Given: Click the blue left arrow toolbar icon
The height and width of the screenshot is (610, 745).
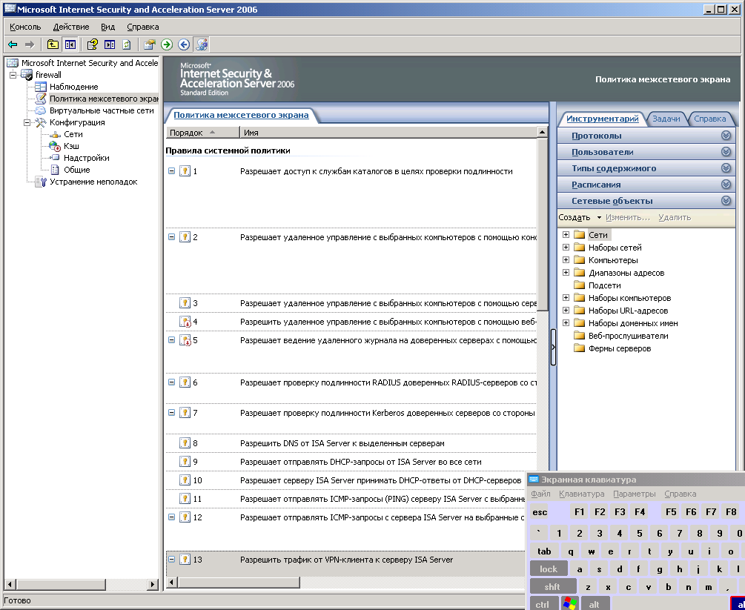Looking at the screenshot, I should click(184, 44).
